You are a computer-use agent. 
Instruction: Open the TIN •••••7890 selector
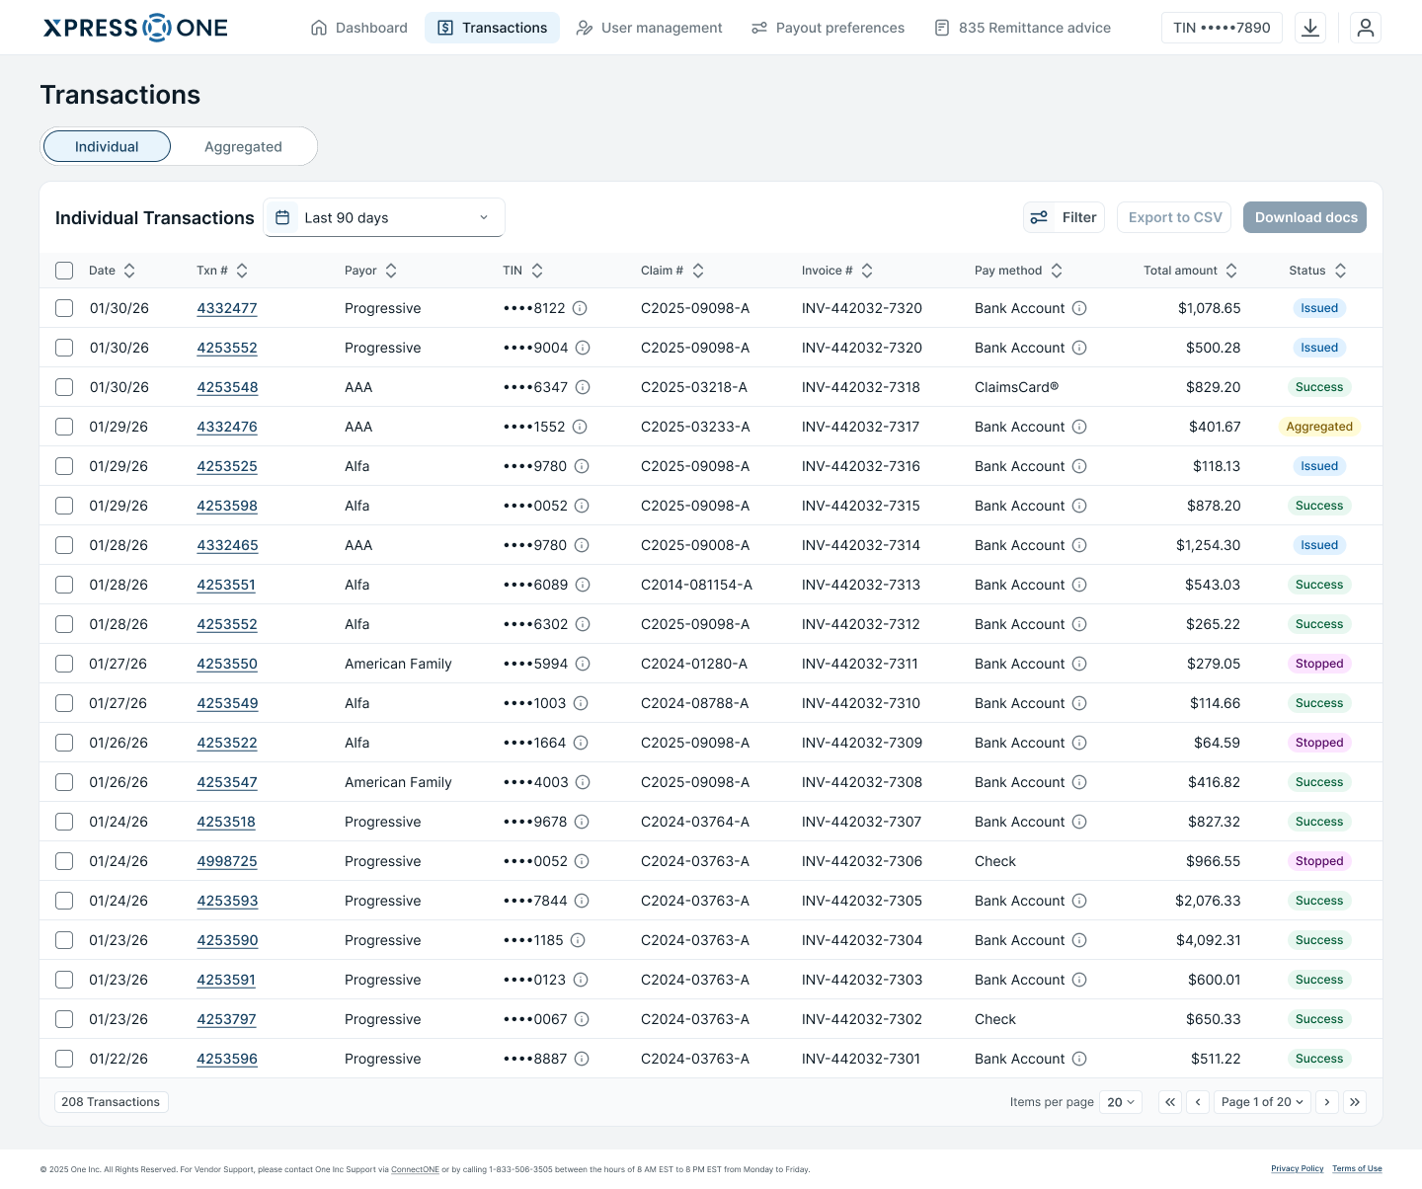click(1222, 28)
